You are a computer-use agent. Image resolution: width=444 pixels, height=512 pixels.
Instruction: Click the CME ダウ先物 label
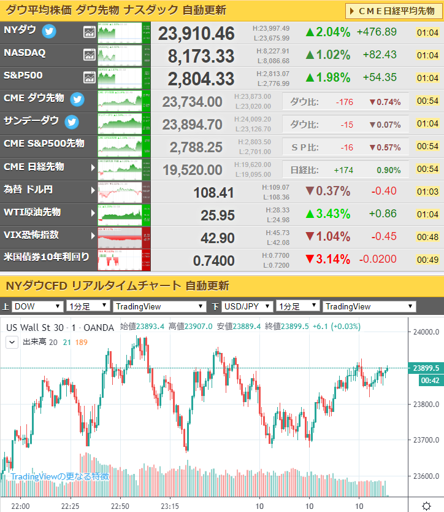34,98
